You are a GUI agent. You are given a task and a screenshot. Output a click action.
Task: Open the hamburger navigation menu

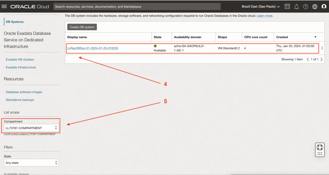4,6
